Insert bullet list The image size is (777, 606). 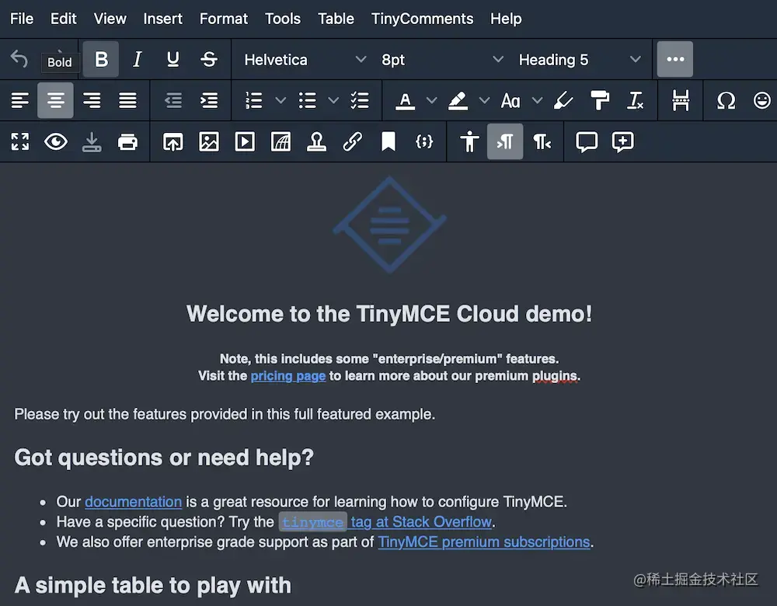307,100
